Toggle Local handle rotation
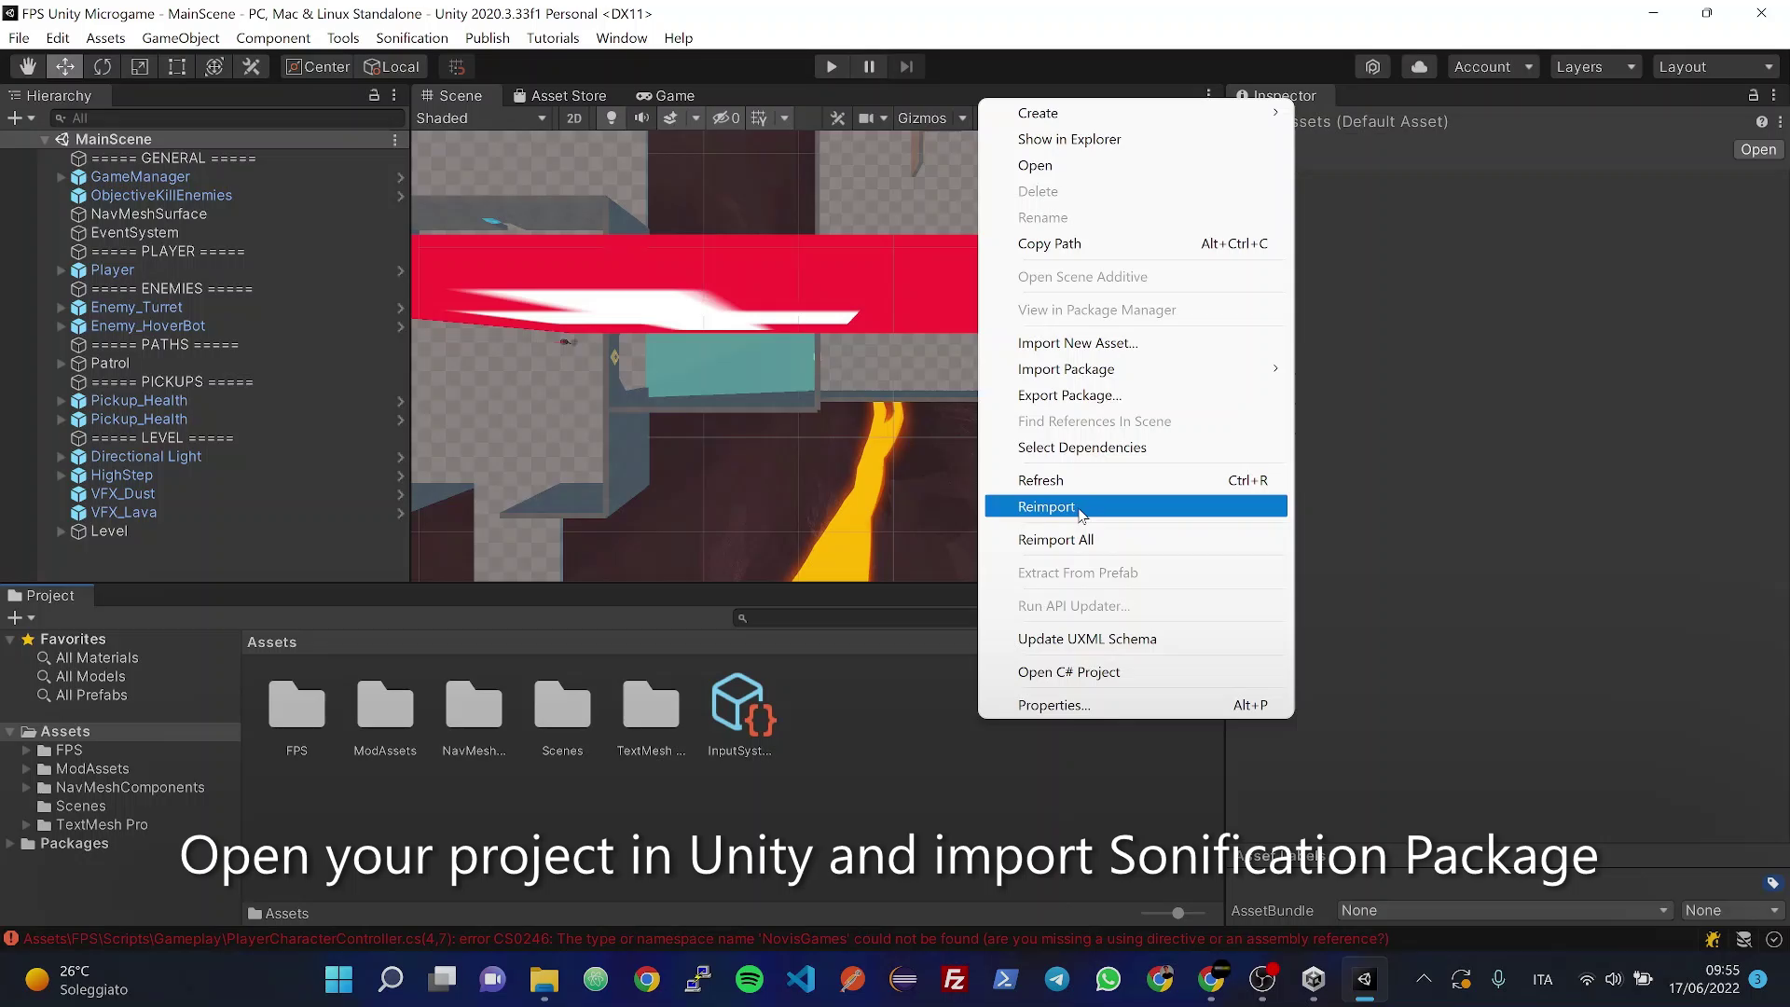The image size is (1790, 1007). point(392,66)
